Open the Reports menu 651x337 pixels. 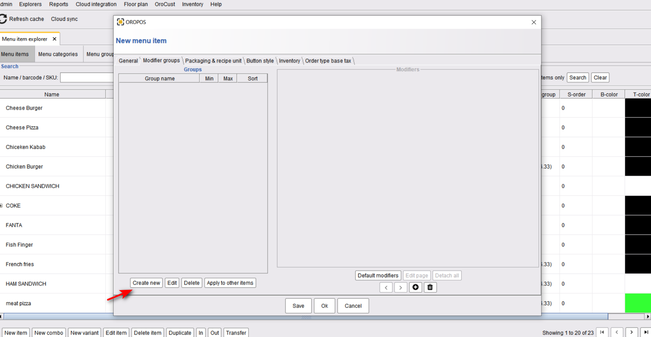point(59,4)
